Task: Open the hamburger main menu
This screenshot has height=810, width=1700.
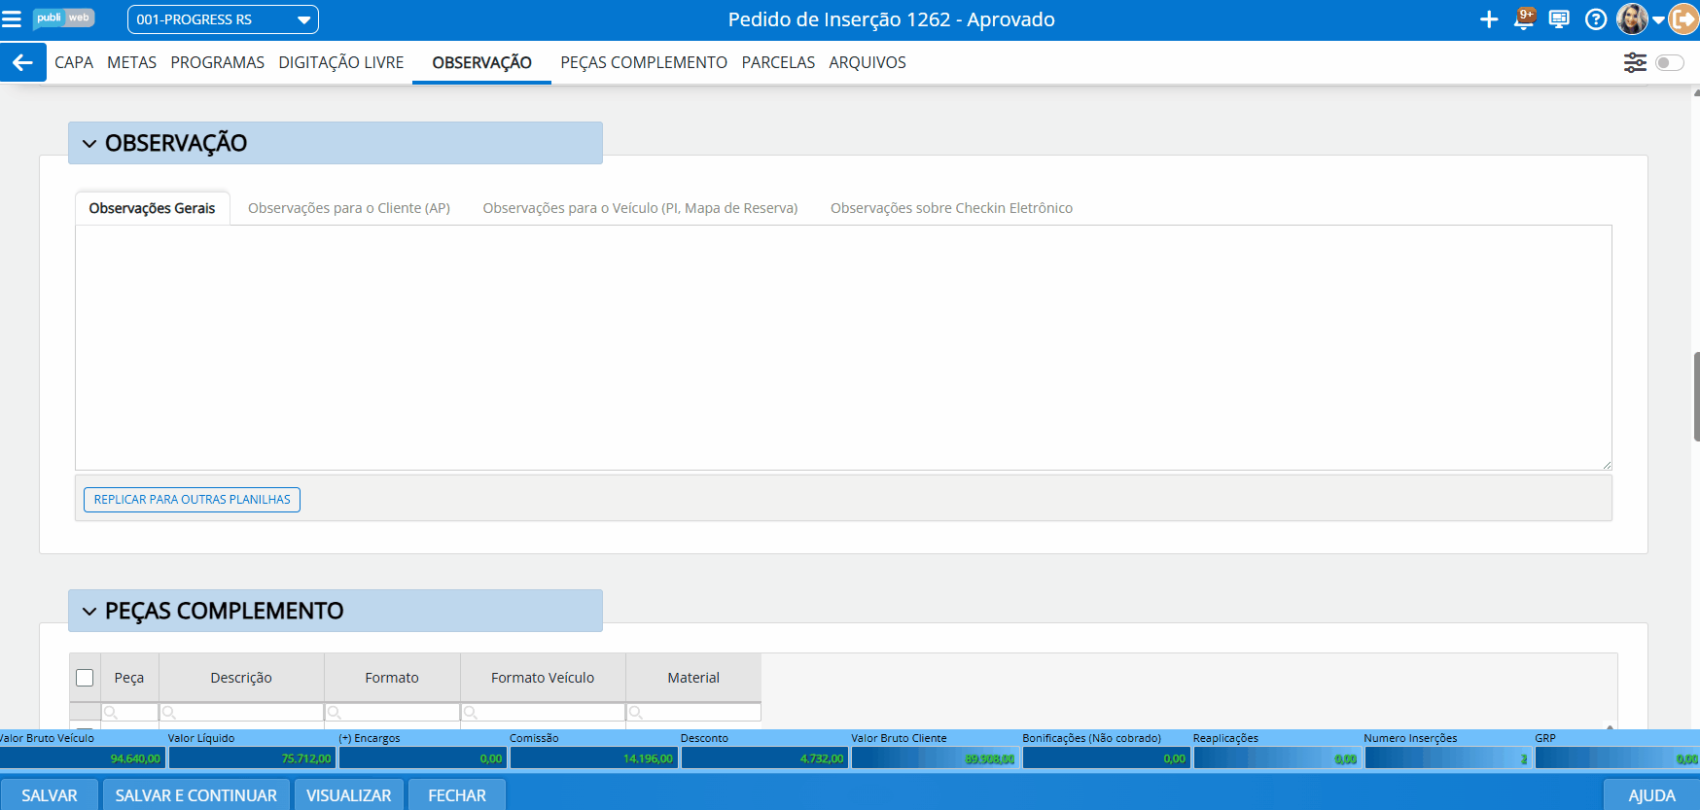Action: click(x=12, y=19)
